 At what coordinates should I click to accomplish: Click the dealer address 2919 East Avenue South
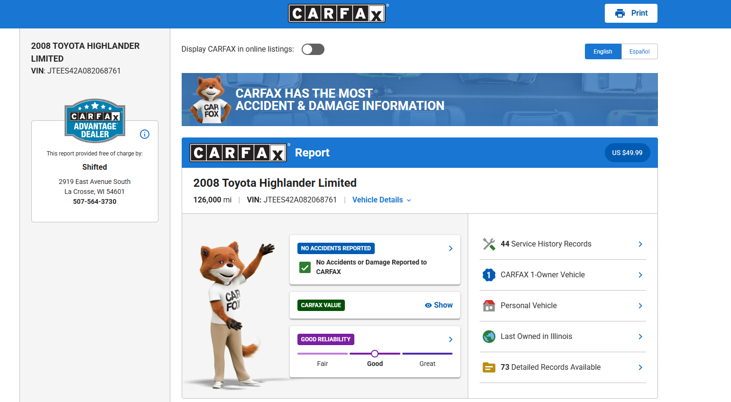tap(95, 182)
